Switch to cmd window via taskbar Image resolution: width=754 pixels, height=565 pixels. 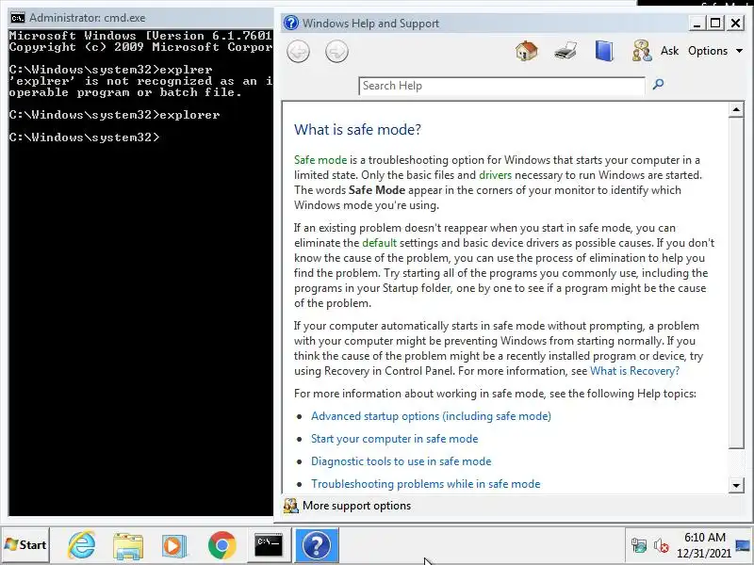269,545
